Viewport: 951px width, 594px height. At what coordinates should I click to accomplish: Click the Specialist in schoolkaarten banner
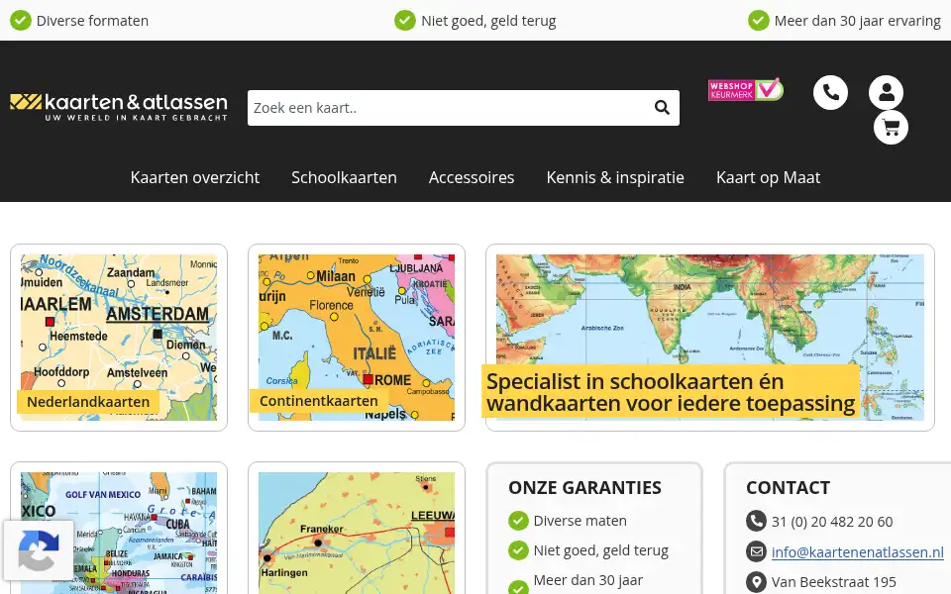[x=710, y=338]
